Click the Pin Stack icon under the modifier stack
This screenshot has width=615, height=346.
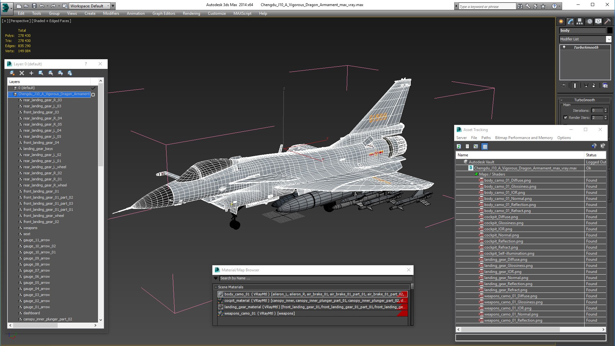tap(564, 86)
